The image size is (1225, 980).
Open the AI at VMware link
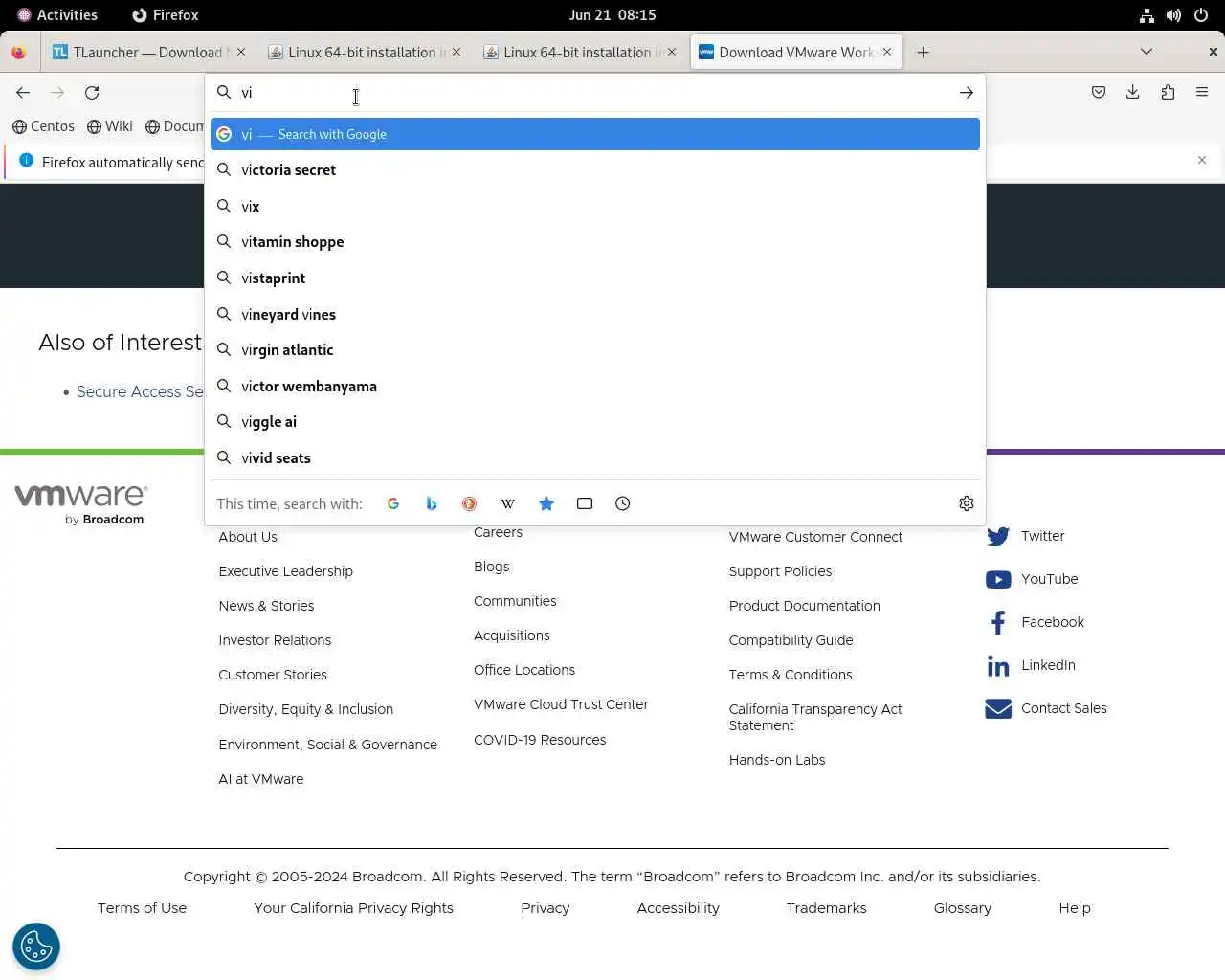click(x=260, y=779)
